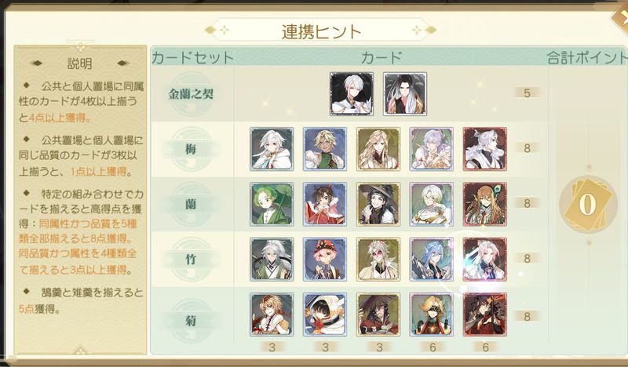
Task: Select the masked blond card in 菊 row
Action: (x=431, y=314)
